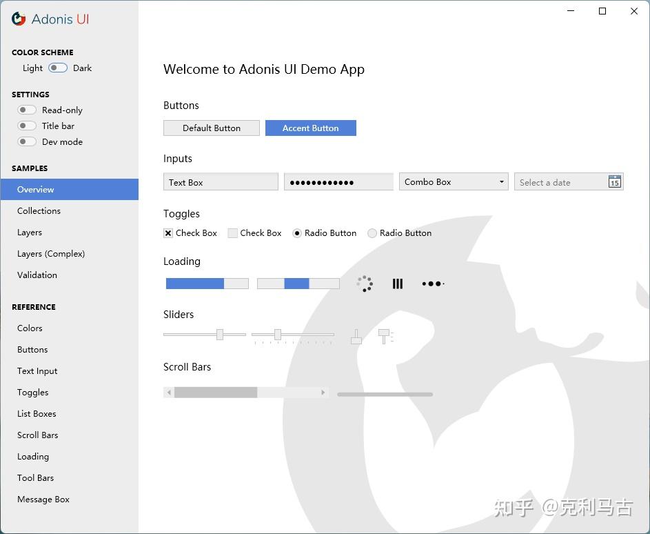650x534 pixels.
Task: Click the small vertical slider icon
Action: (356, 336)
